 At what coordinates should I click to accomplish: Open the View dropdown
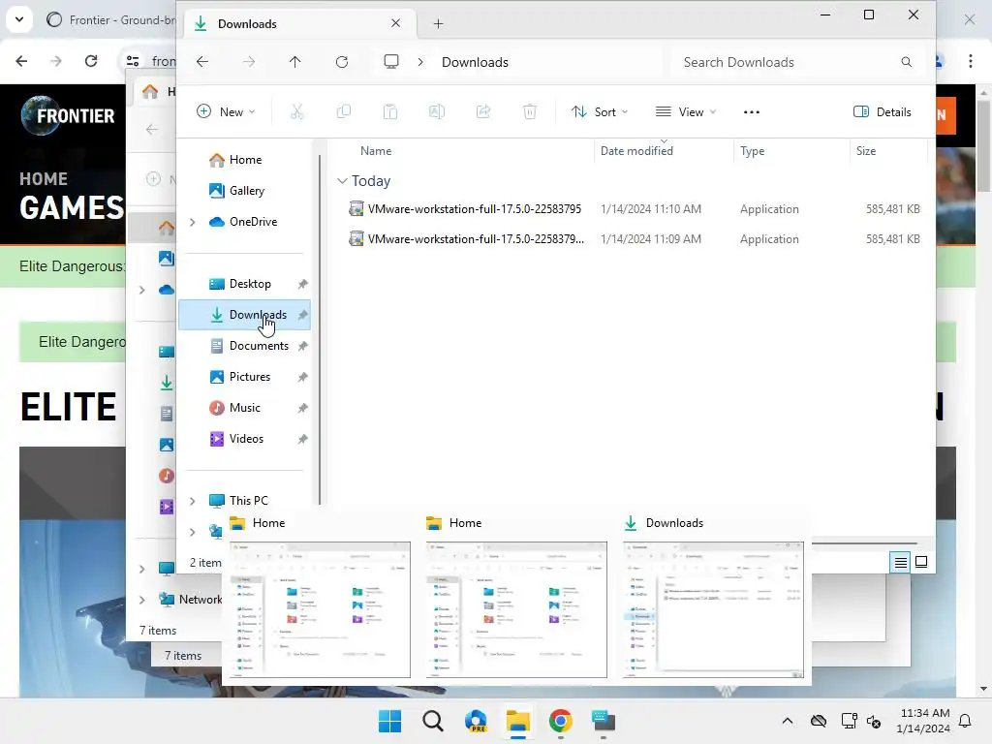pyautogui.click(x=686, y=112)
